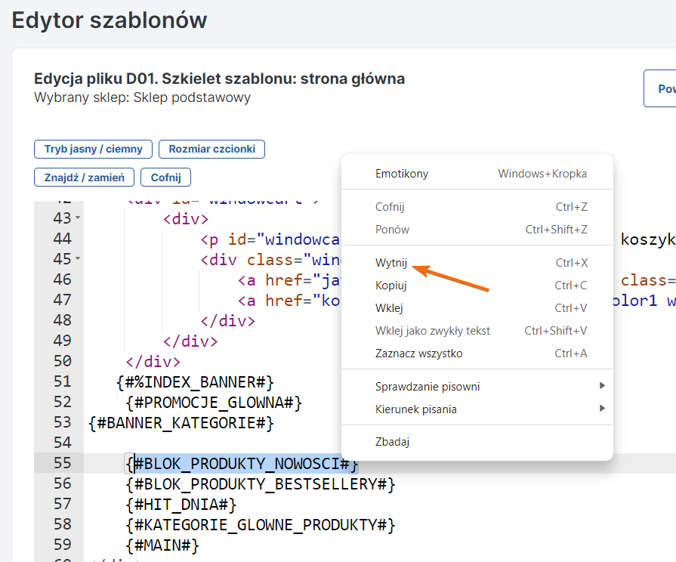Open Emotikony from the context menu
This screenshot has height=562, width=676.
pos(402,174)
